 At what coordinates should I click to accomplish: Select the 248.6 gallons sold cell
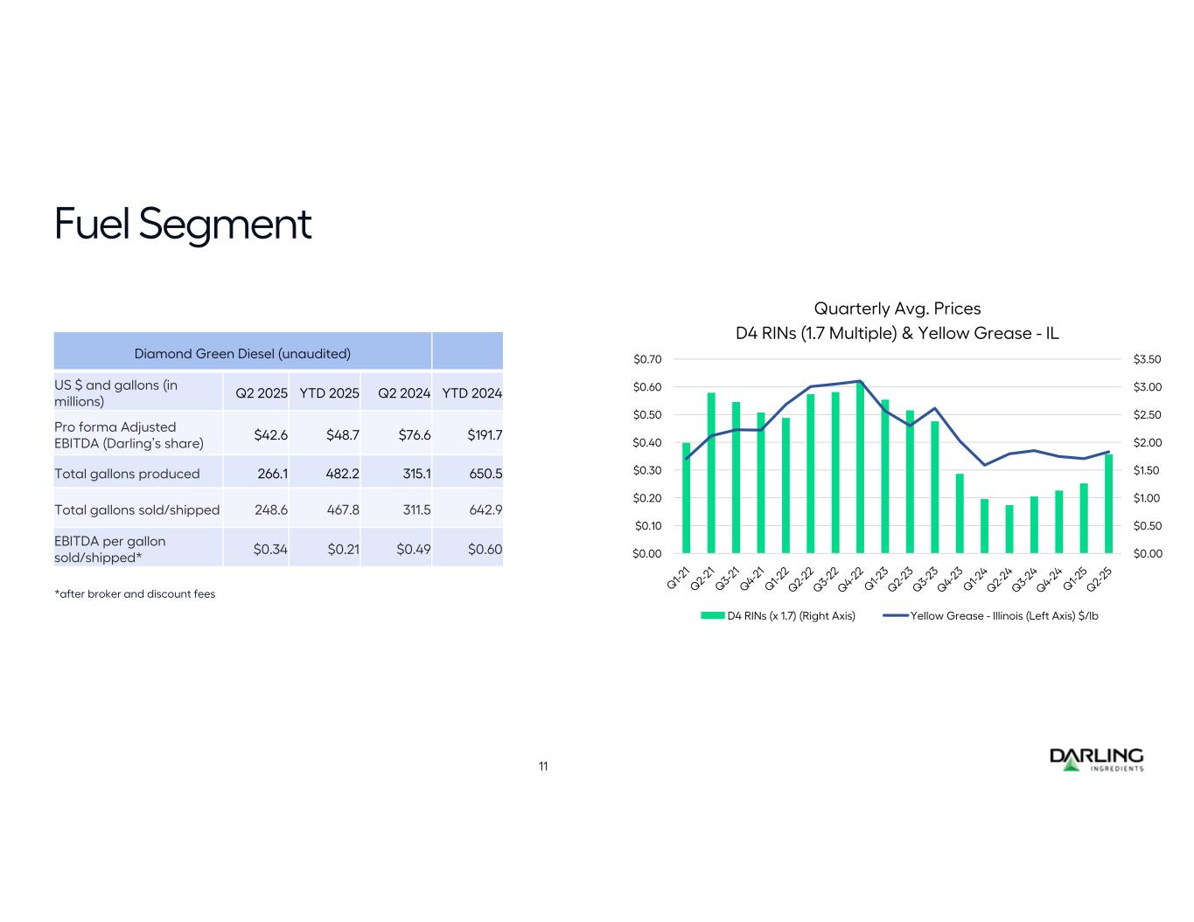point(271,510)
